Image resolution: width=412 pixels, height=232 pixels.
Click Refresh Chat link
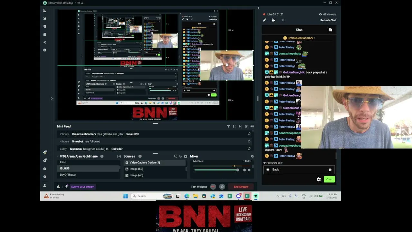[x=328, y=20]
